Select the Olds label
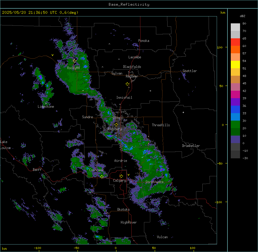 [116, 118]
